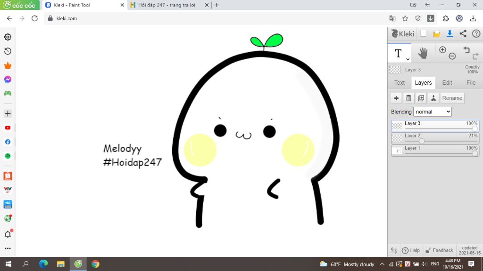Open a new browser tab
Screen dimensions: 483x271
217,5
